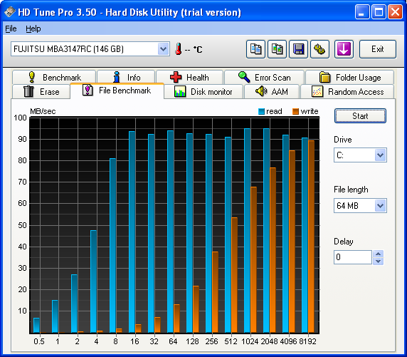Open the AAM tab
The height and width of the screenshot is (357, 407).
coord(272,91)
